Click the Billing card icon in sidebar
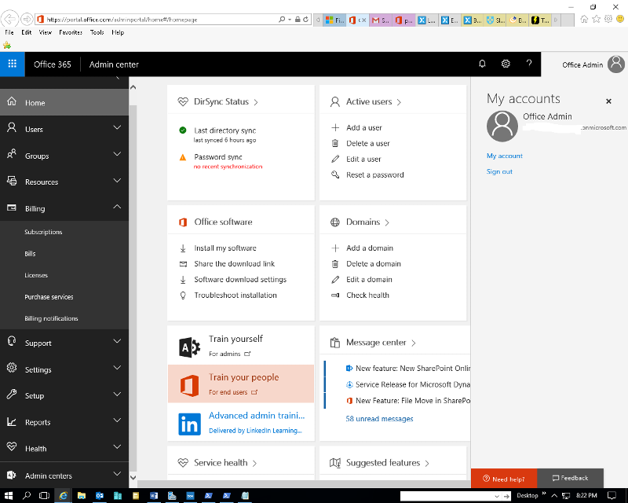Viewport: 628px width, 503px height. [12, 207]
